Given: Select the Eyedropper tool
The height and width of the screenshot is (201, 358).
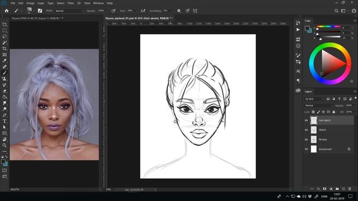Looking at the screenshot, I should (x=4, y=61).
